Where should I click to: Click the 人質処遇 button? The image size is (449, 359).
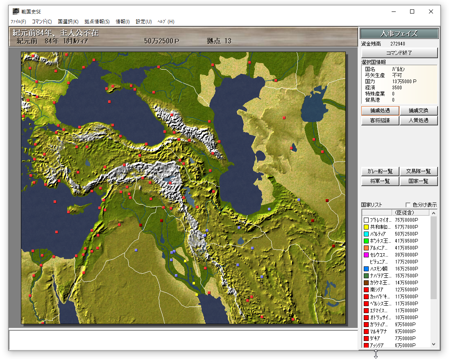click(418, 120)
